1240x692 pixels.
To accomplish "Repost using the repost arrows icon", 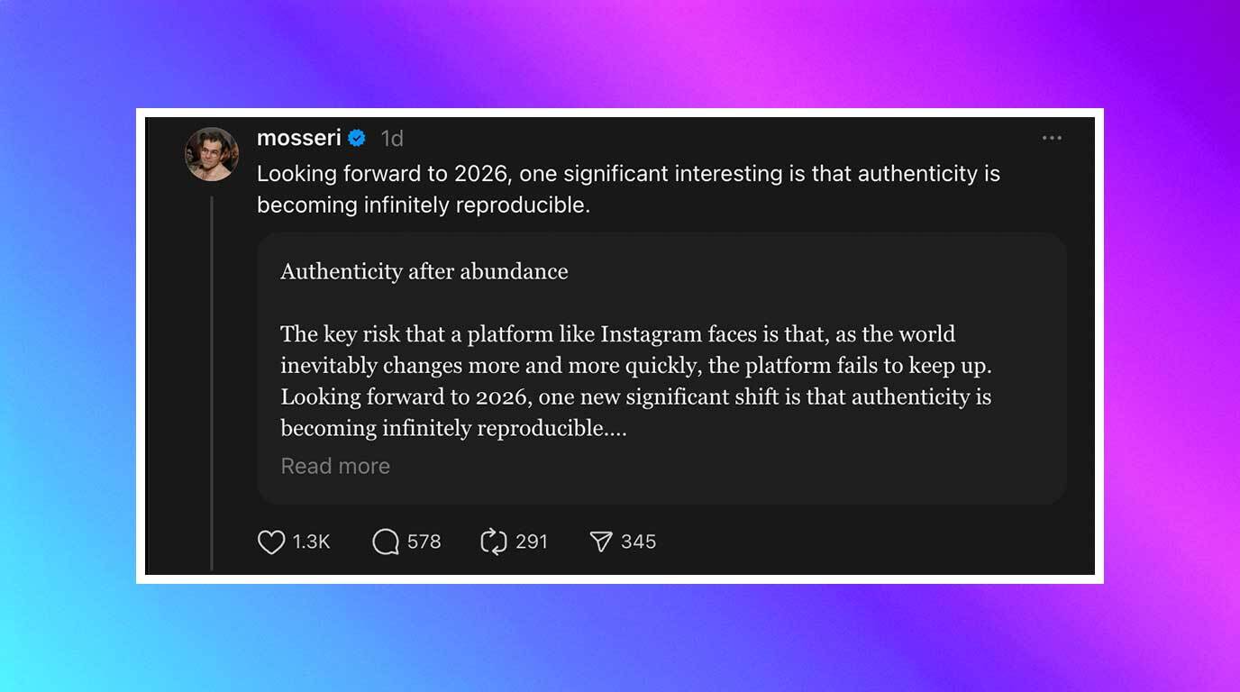I will pos(494,542).
